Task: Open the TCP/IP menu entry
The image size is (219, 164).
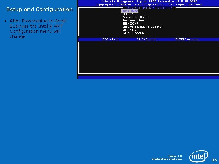Action: tap(128, 14)
